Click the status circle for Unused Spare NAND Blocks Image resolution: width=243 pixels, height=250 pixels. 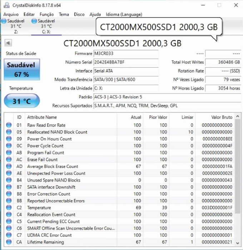(x=9, y=180)
